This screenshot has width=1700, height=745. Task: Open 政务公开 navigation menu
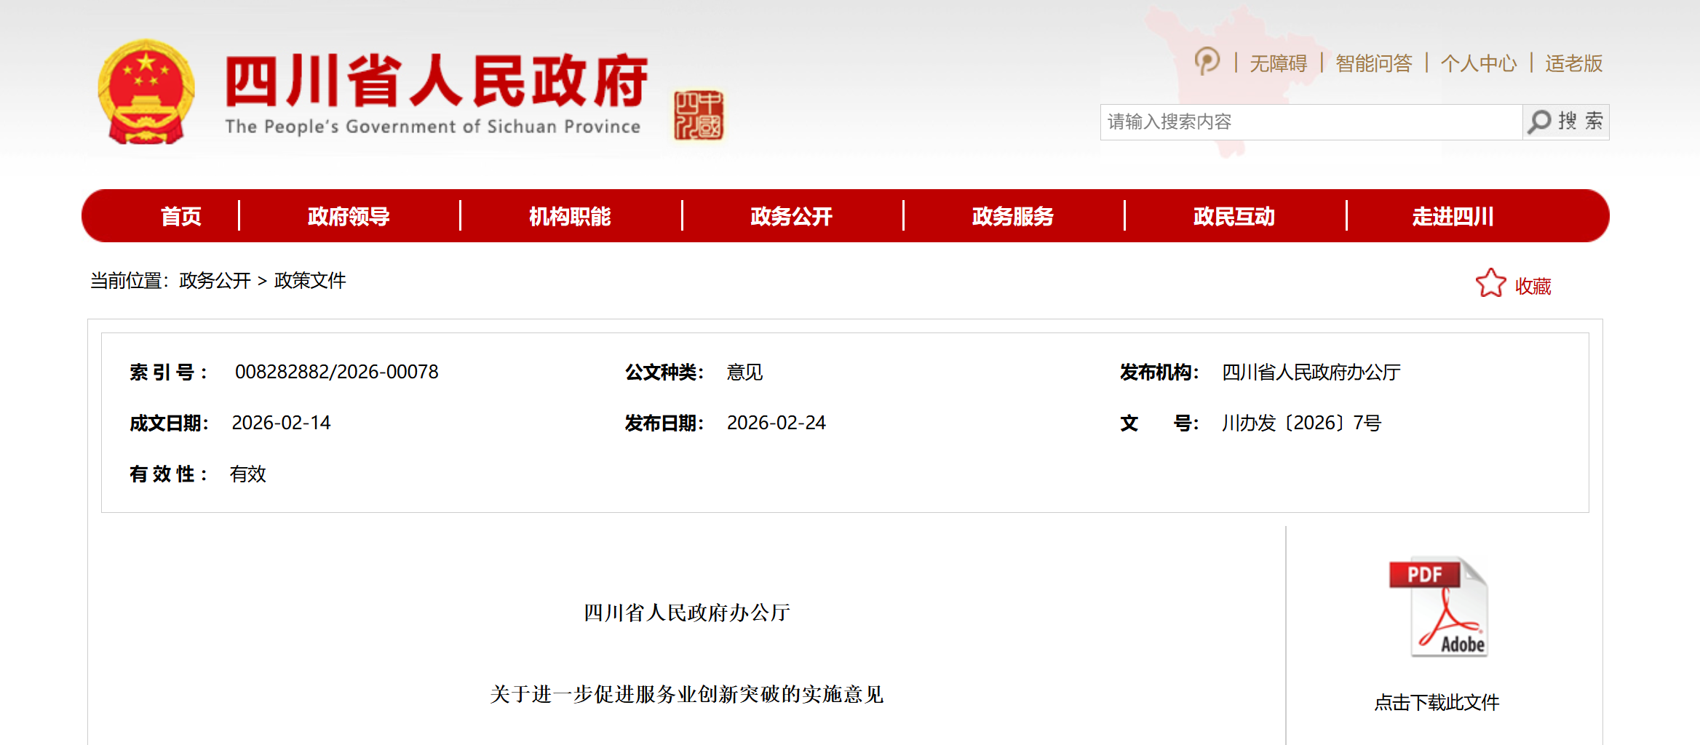pyautogui.click(x=791, y=216)
